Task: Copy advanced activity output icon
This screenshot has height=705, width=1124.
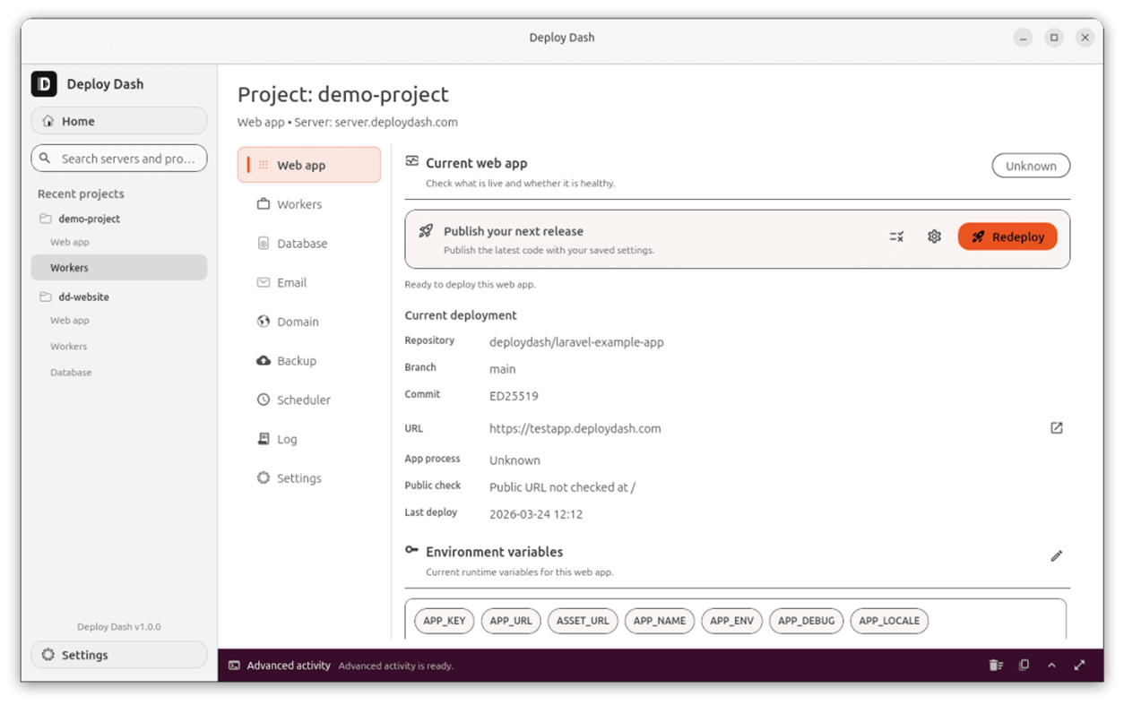Action: coord(1024,666)
